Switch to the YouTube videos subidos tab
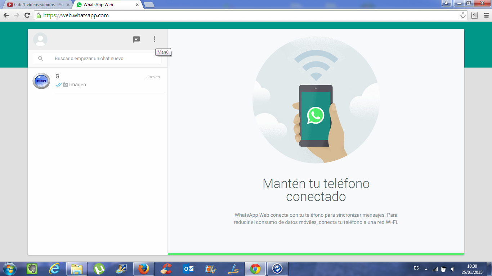 36,5
